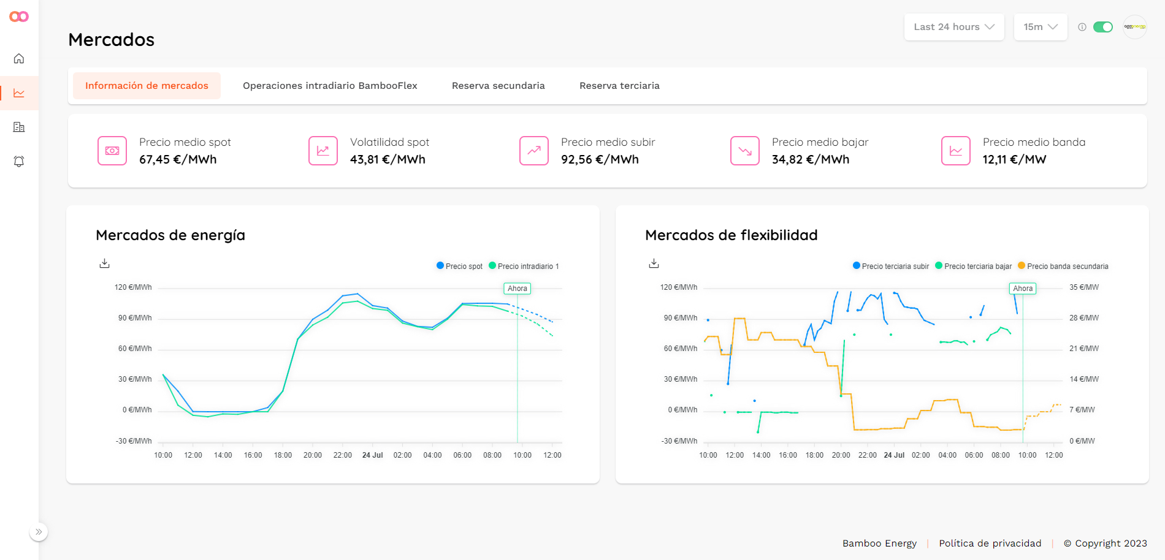Download the Mercados de energía chart
Viewport: 1165px width, 560px height.
105,263
